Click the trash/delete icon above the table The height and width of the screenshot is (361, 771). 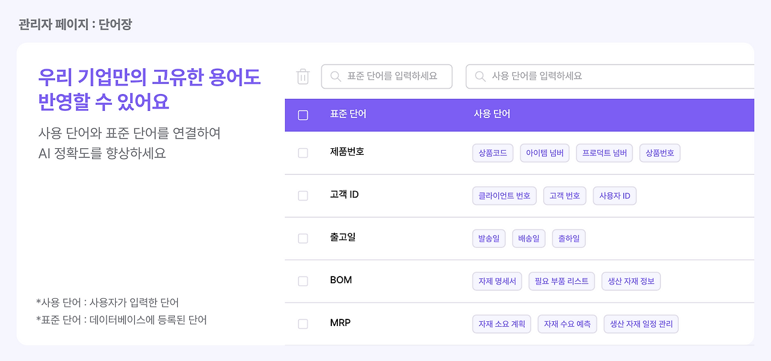click(303, 77)
